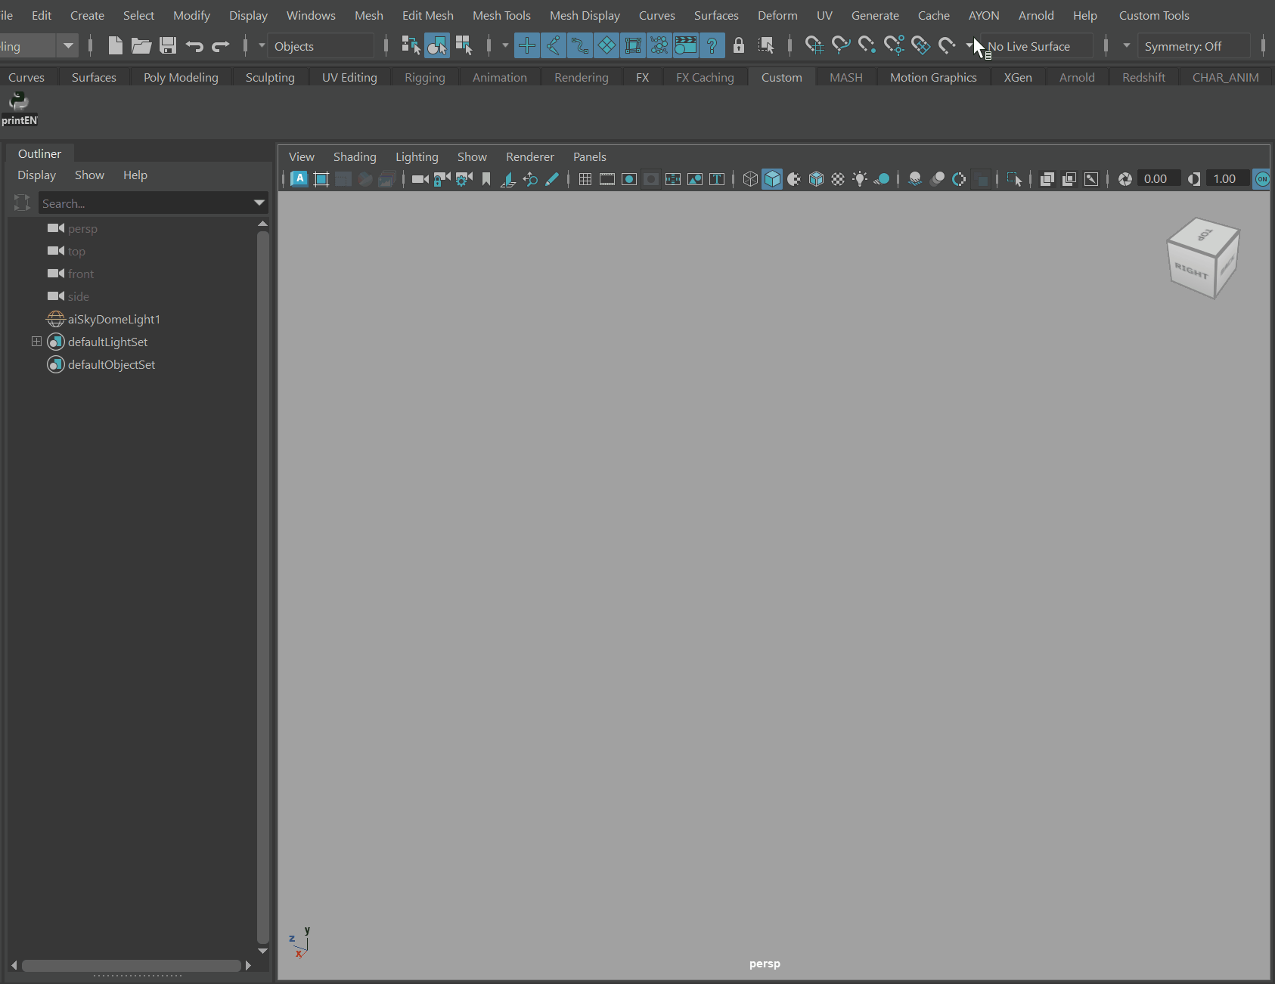Open the Outliner Show menu
This screenshot has width=1275, height=984.
[89, 175]
